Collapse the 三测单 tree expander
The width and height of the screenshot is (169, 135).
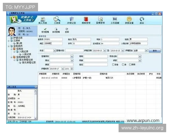(x=9, y=41)
